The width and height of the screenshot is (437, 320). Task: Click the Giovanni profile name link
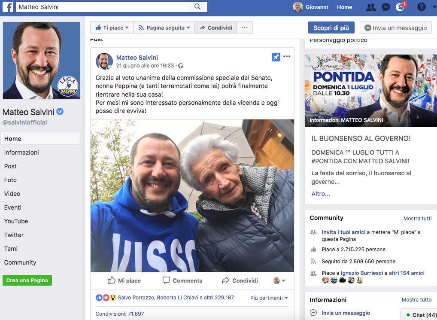coord(317,7)
